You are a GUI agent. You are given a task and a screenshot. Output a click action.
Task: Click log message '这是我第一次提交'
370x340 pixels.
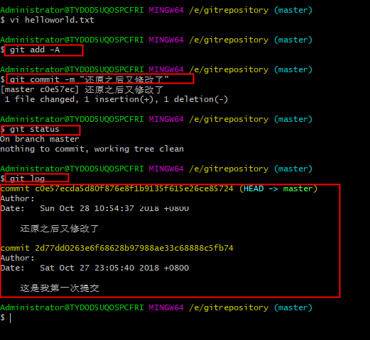pyautogui.click(x=60, y=288)
